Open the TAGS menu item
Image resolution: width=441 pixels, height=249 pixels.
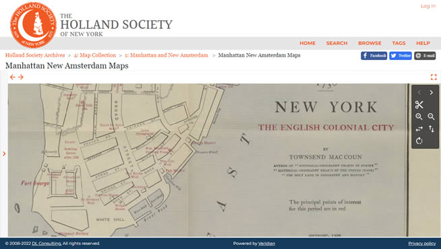pos(399,43)
